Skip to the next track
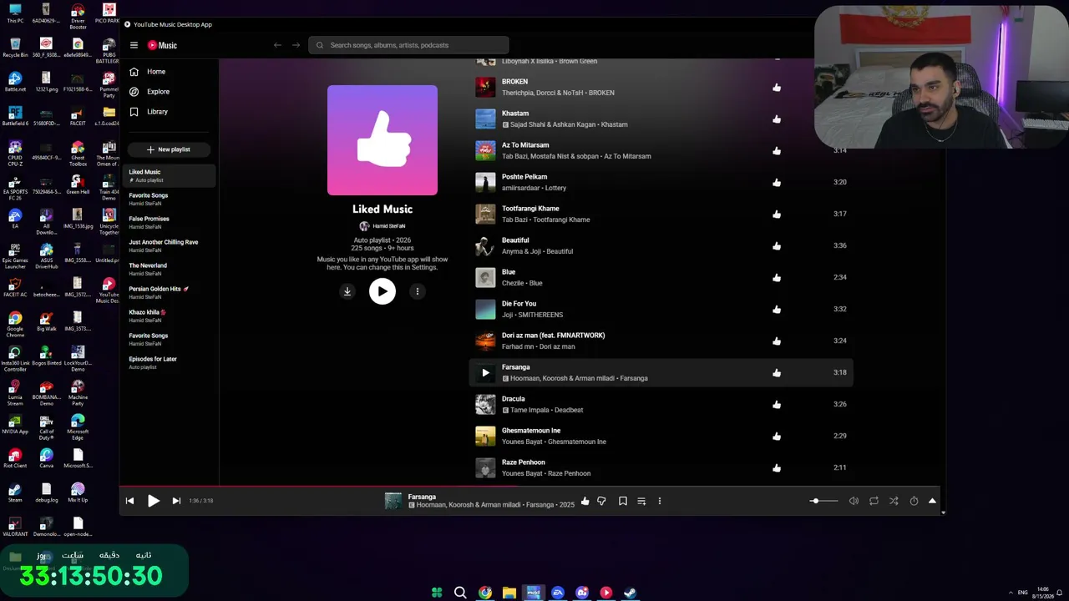Screen dimensions: 1069x601 click(x=176, y=501)
